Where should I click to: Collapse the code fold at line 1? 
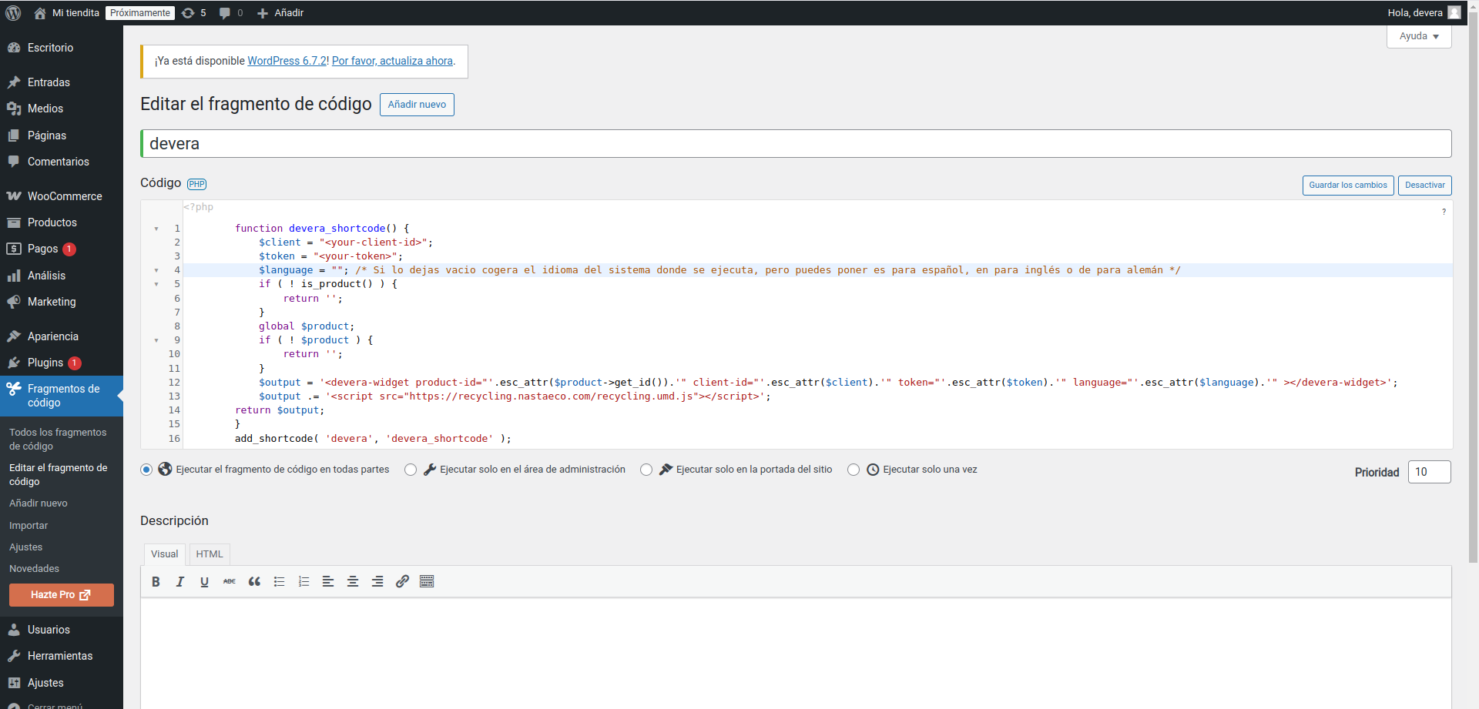coord(157,229)
